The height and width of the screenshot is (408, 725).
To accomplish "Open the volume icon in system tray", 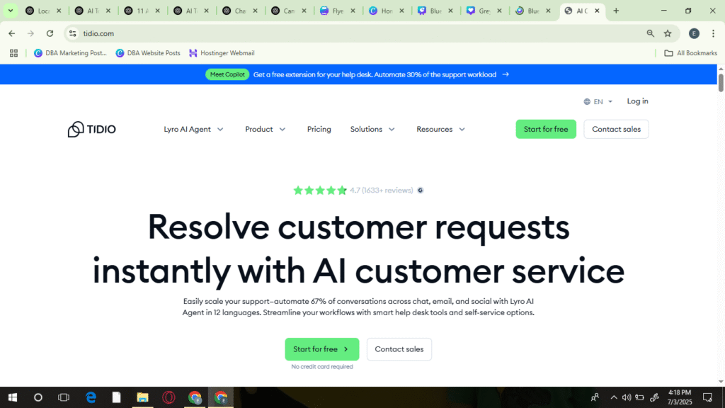I will click(627, 397).
